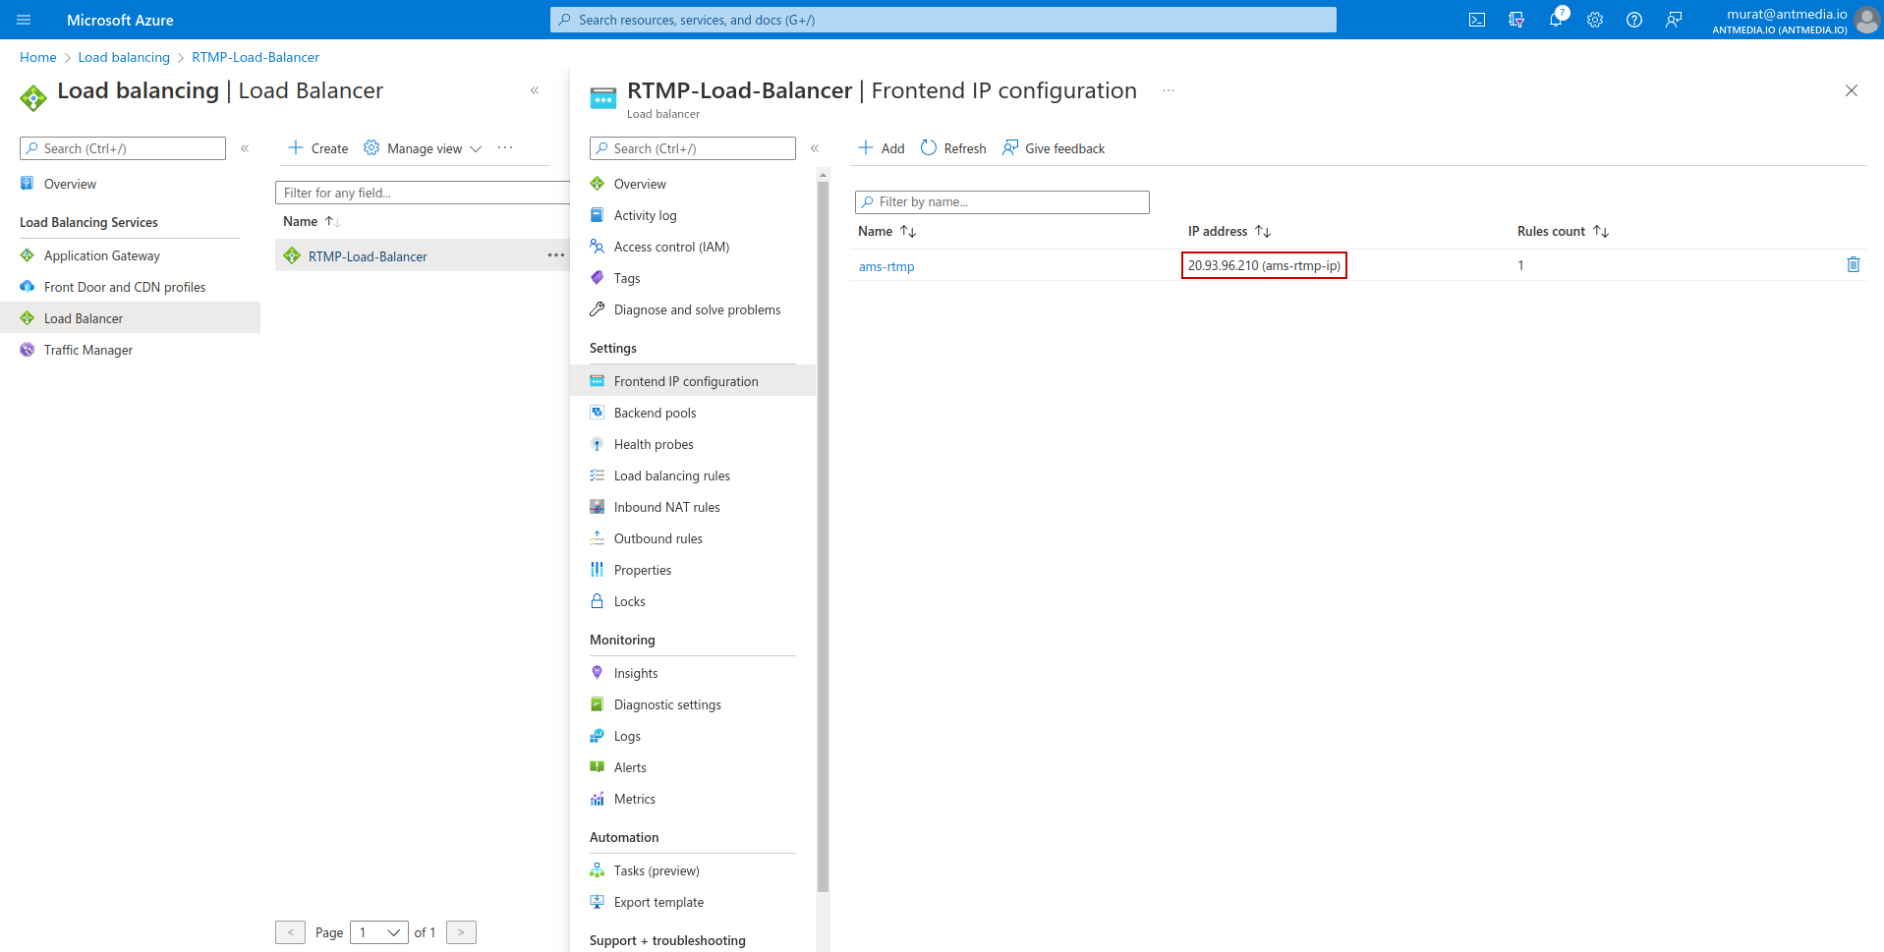This screenshot has height=952, width=1884.
Task: Collapse the Load balancing blade with its chevron
Action: (x=535, y=90)
